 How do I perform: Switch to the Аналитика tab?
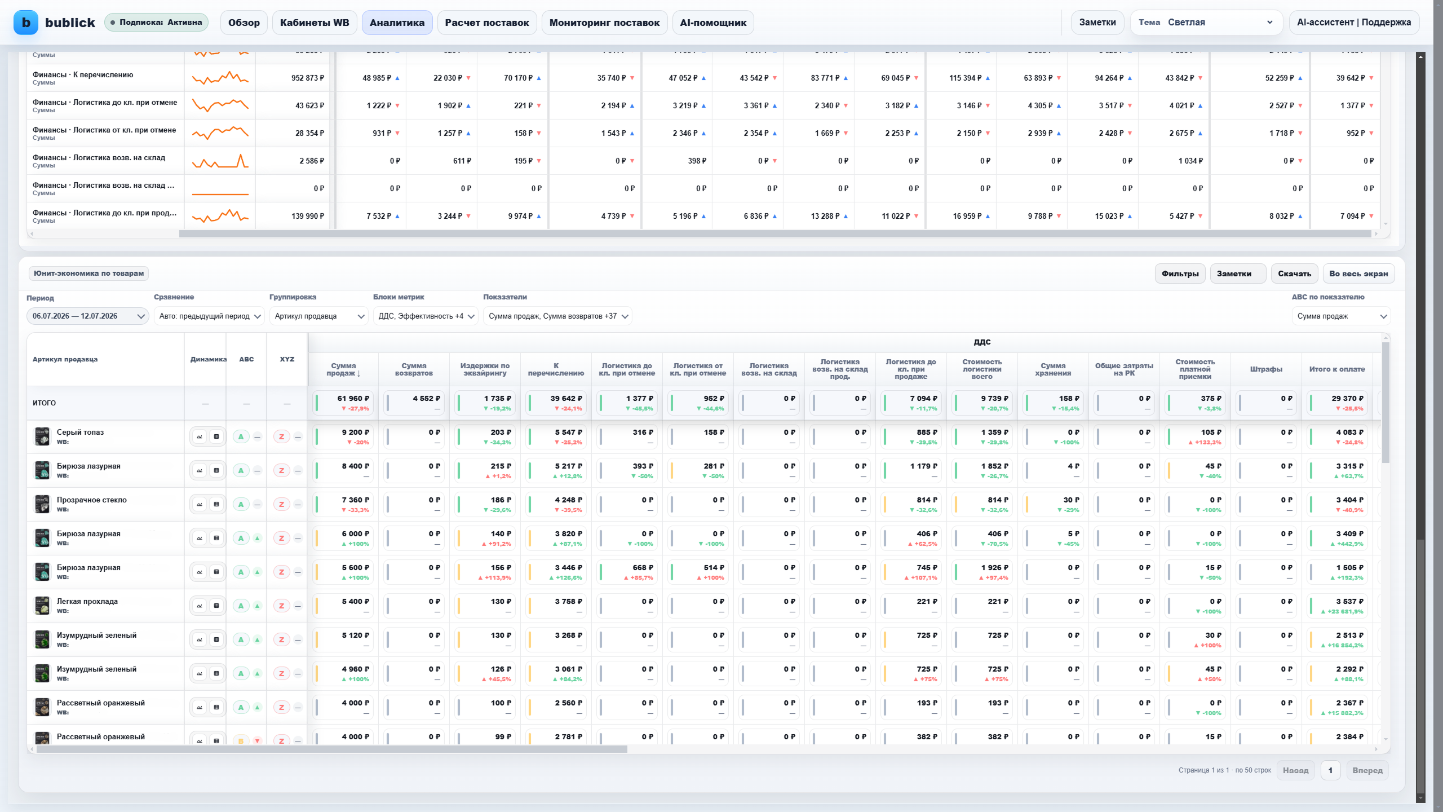397,23
